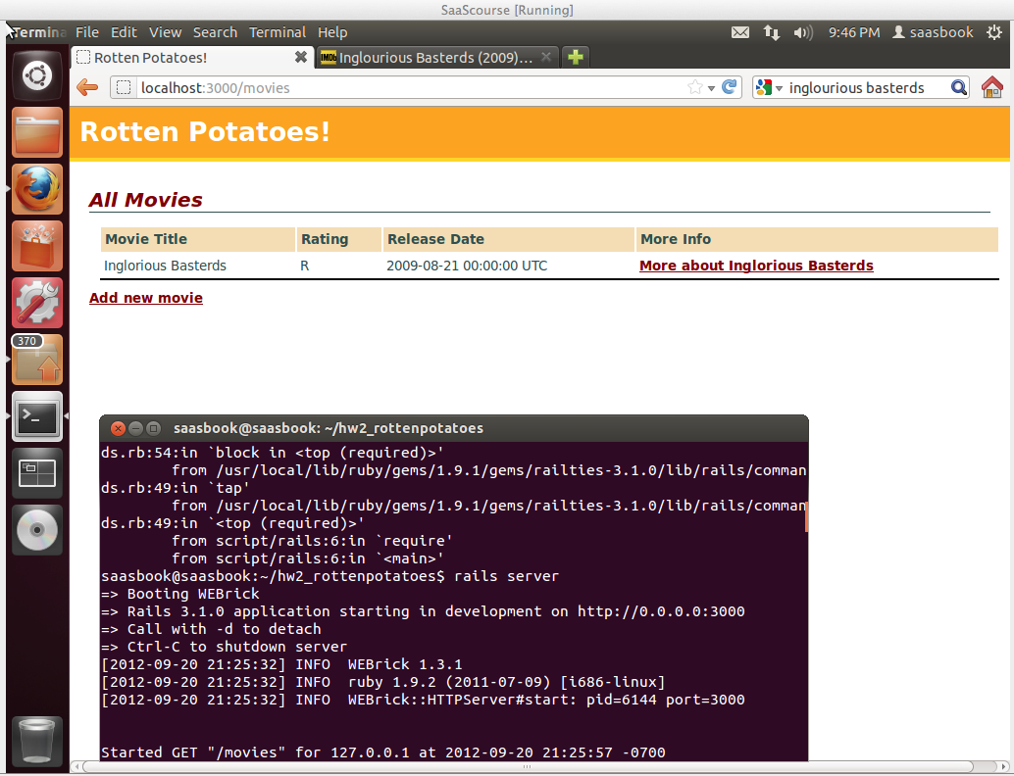This screenshot has height=776, width=1014.
Task: Open a new tab with the plus button
Action: click(576, 57)
